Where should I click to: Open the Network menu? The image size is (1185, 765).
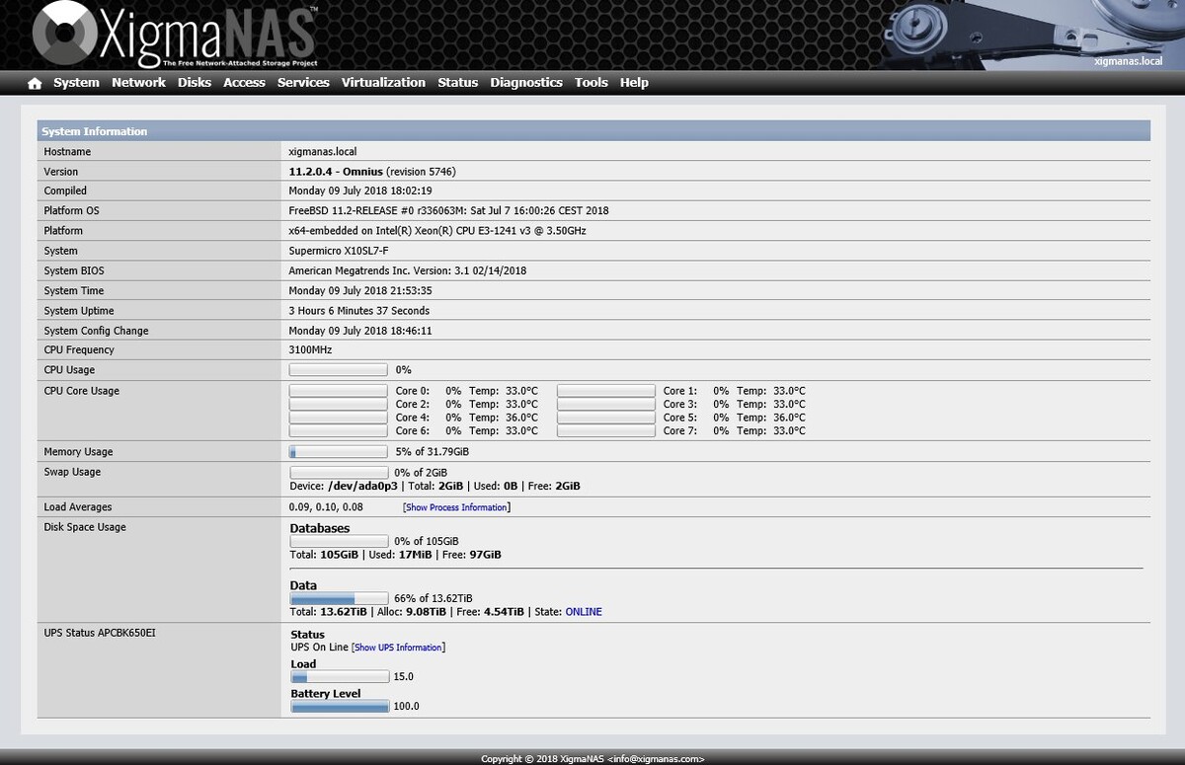pos(138,83)
